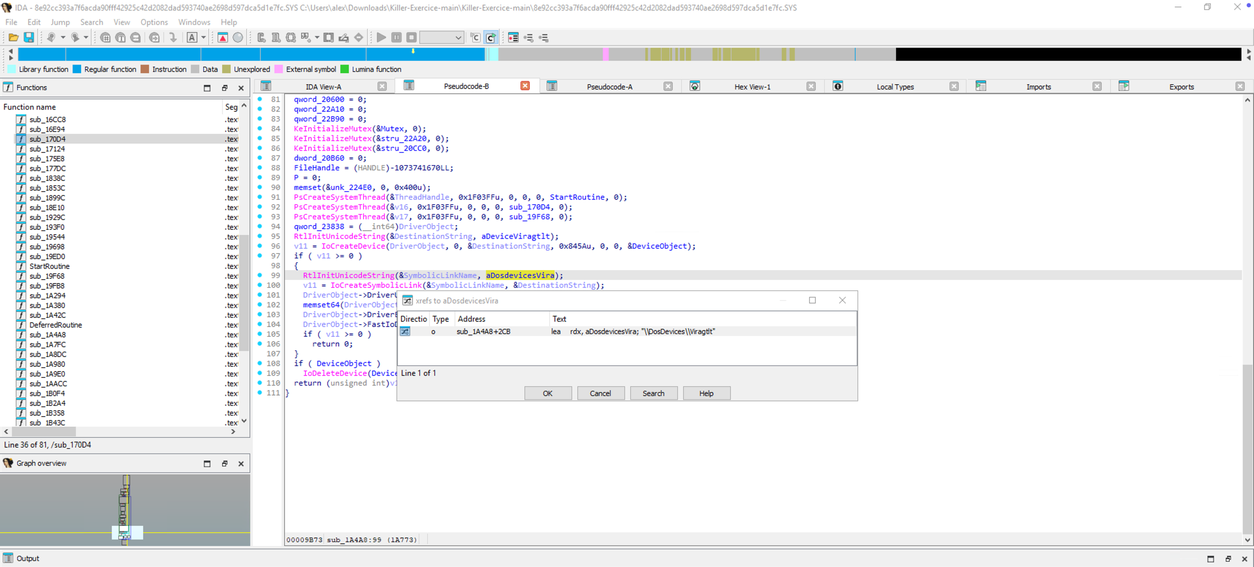
Task: Click Cancel in the xrefs dialog
Action: pyautogui.click(x=601, y=393)
